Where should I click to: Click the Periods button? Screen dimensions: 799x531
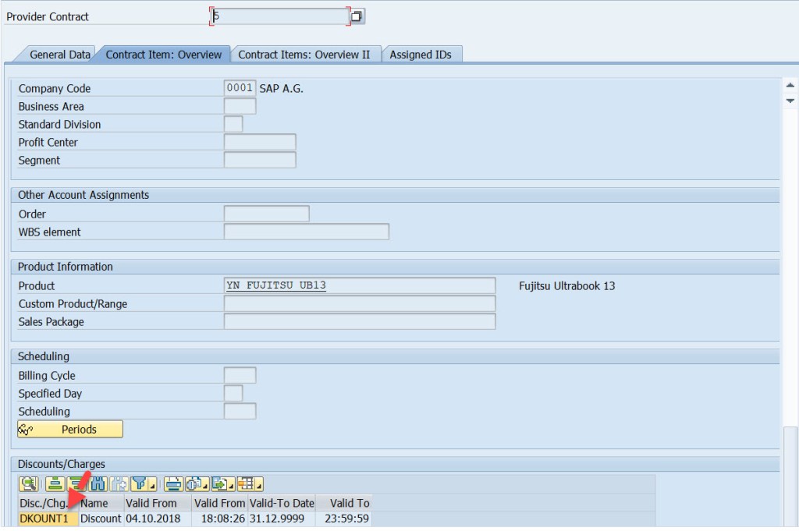click(69, 429)
